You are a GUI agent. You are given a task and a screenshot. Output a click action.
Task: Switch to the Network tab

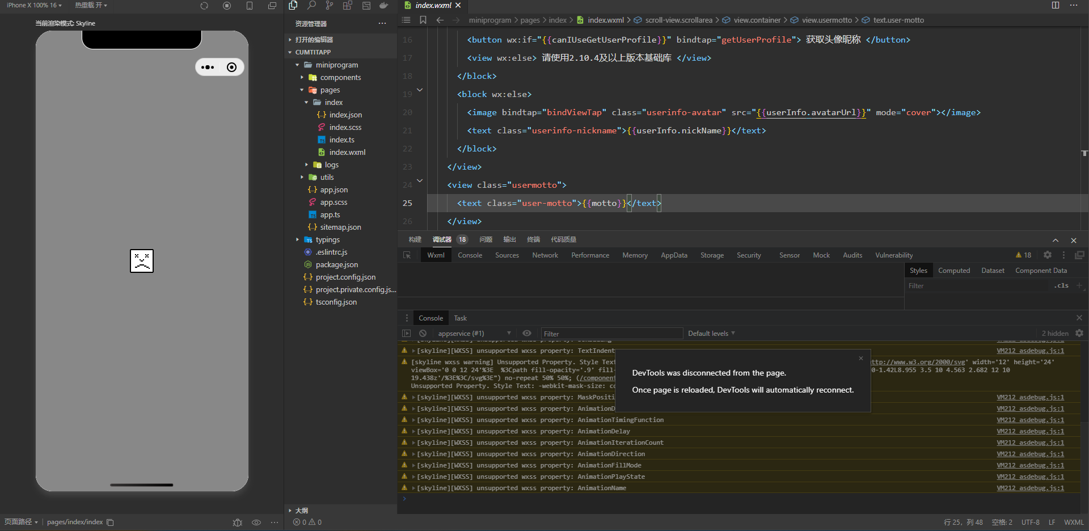click(544, 255)
